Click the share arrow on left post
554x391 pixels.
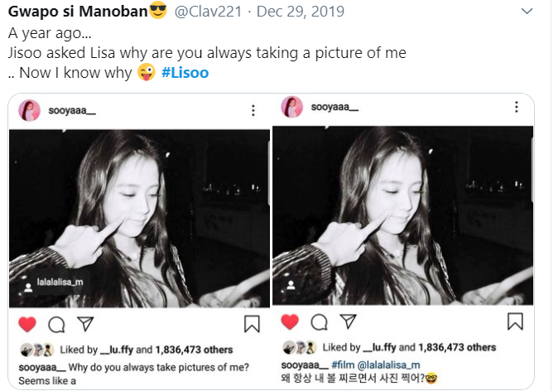click(x=84, y=324)
